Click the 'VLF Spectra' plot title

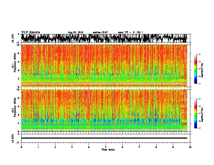tap(31, 32)
